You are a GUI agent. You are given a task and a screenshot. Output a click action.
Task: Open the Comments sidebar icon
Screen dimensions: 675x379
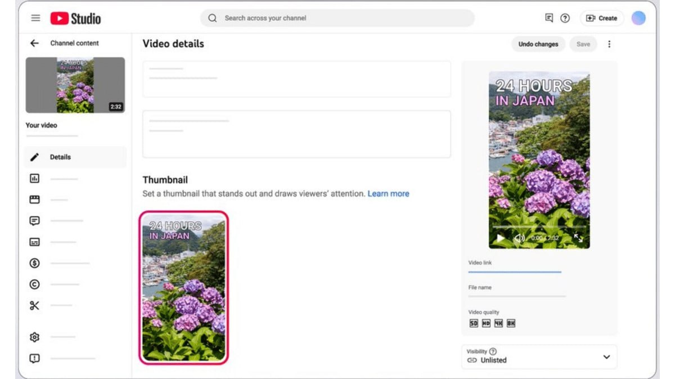pos(34,221)
